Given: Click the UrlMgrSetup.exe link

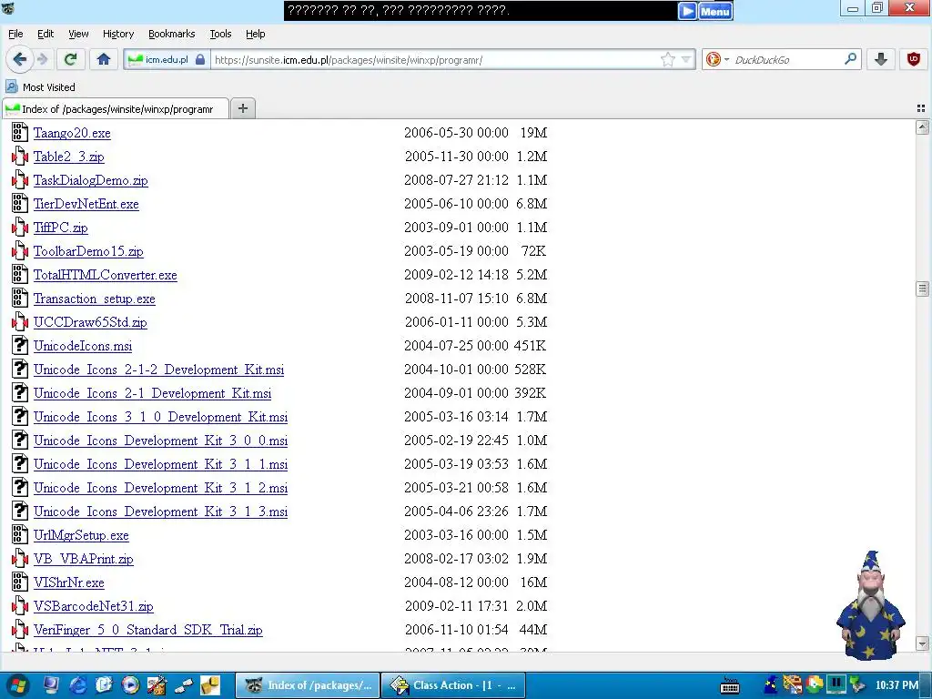Looking at the screenshot, I should click(x=81, y=535).
